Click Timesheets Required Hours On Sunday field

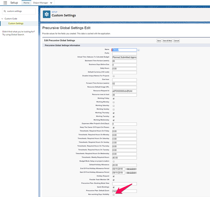[x=124, y=143]
